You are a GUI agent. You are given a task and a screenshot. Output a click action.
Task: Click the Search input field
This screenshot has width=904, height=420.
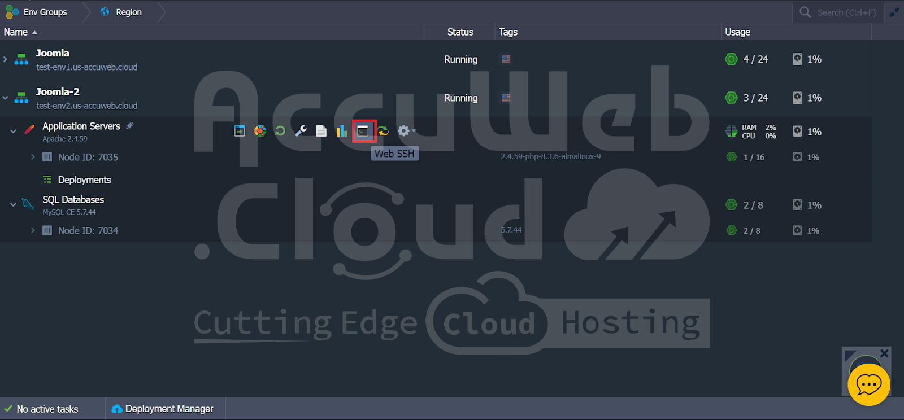coord(846,12)
